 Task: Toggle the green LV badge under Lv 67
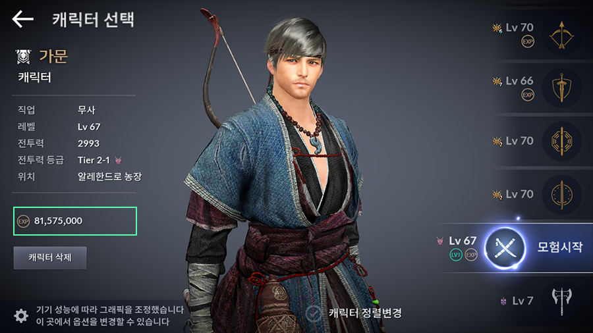pos(456,255)
